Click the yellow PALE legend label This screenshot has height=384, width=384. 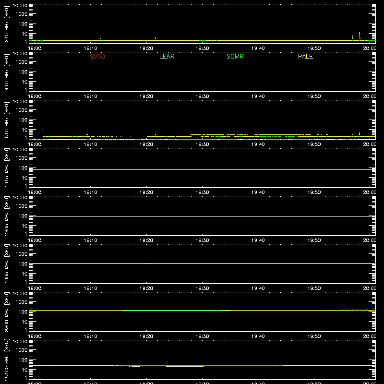305,56
